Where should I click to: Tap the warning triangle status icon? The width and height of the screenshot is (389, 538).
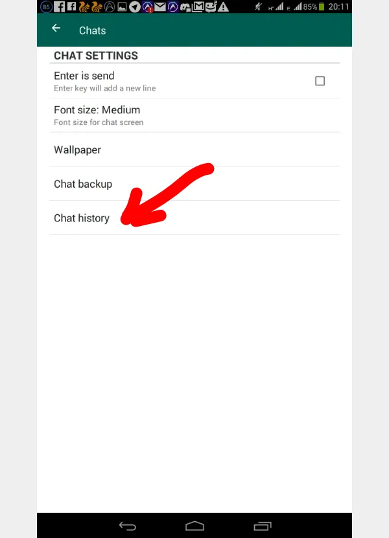click(x=223, y=7)
